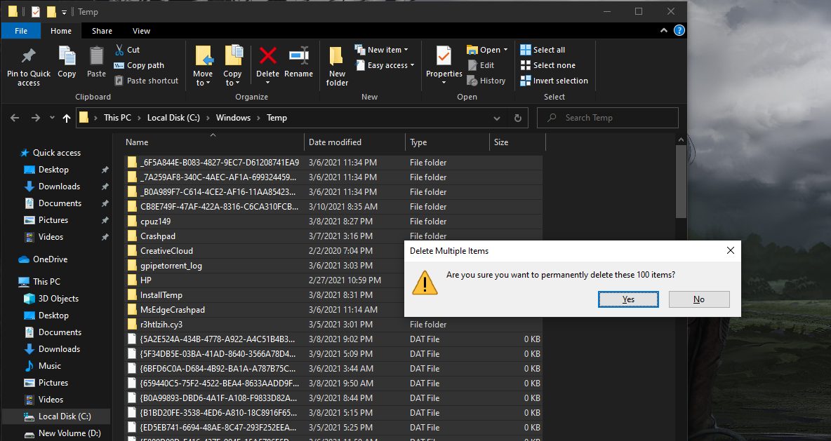Cancel deletion by clicking No
Screen dimensions: 831x441
(x=699, y=299)
